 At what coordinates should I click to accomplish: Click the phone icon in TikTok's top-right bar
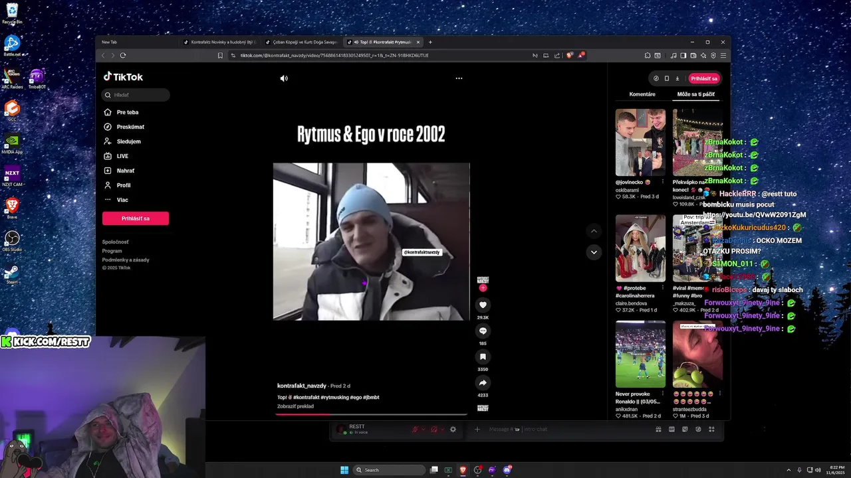(667, 78)
